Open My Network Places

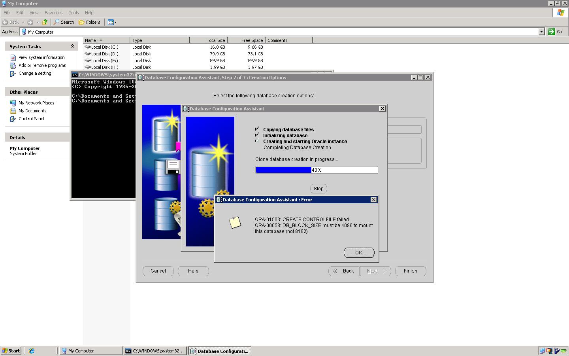coord(36,103)
